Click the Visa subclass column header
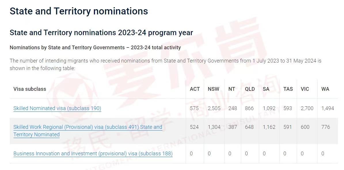This screenshot has width=344, height=170. tap(30, 89)
